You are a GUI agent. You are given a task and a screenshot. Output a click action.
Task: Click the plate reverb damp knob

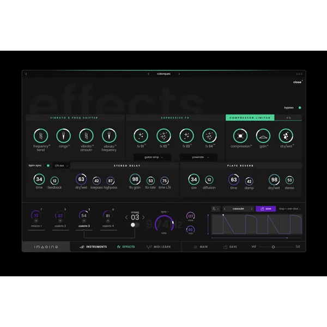click(249, 181)
